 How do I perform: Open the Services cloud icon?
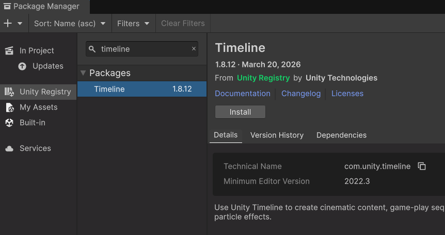point(9,149)
